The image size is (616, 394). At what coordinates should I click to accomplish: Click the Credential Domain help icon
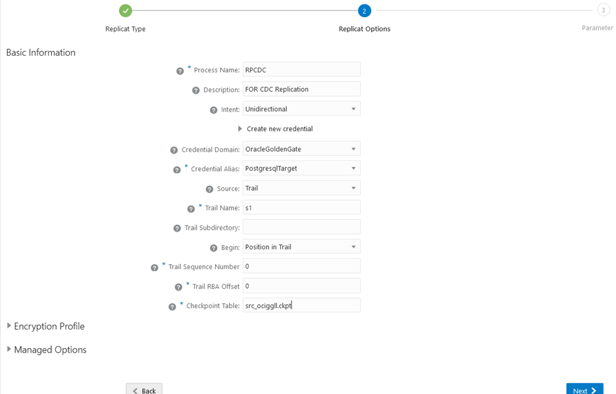pos(174,150)
